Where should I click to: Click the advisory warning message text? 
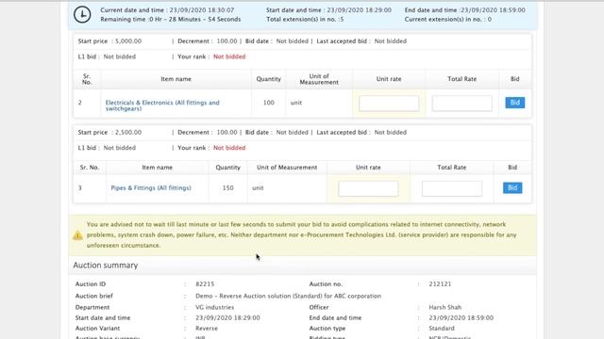pos(302,234)
